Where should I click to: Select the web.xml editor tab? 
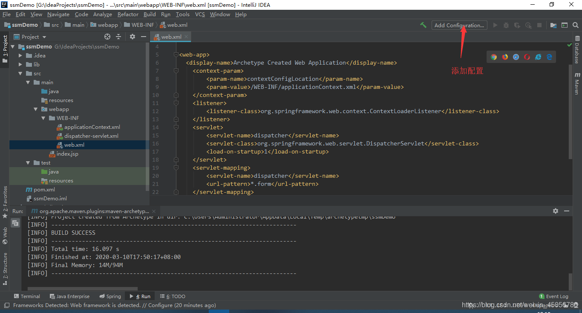point(171,37)
